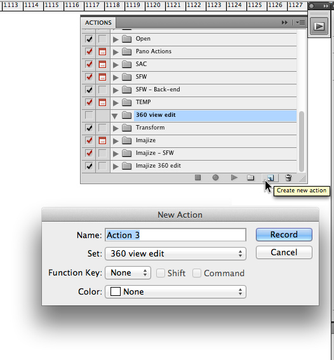Select the ACTIONS panel tab

pos(98,23)
